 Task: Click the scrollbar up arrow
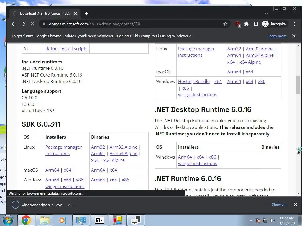point(298,45)
